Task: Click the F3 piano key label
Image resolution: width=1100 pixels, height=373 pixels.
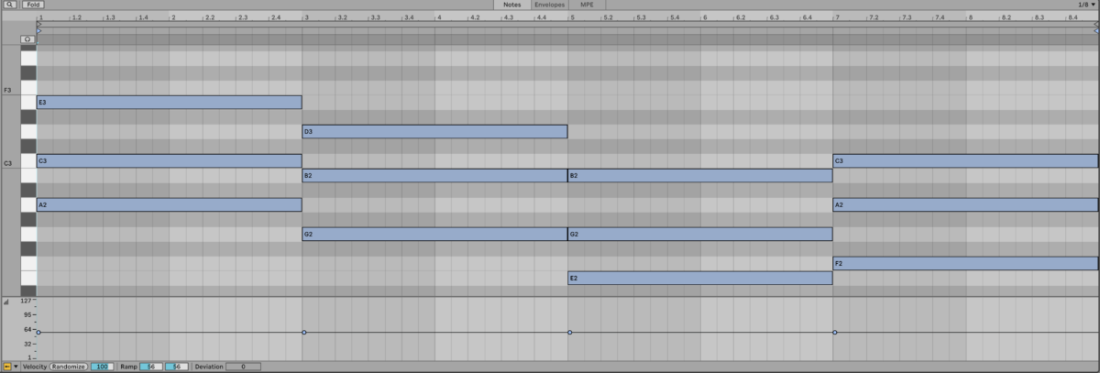Action: pos(7,90)
